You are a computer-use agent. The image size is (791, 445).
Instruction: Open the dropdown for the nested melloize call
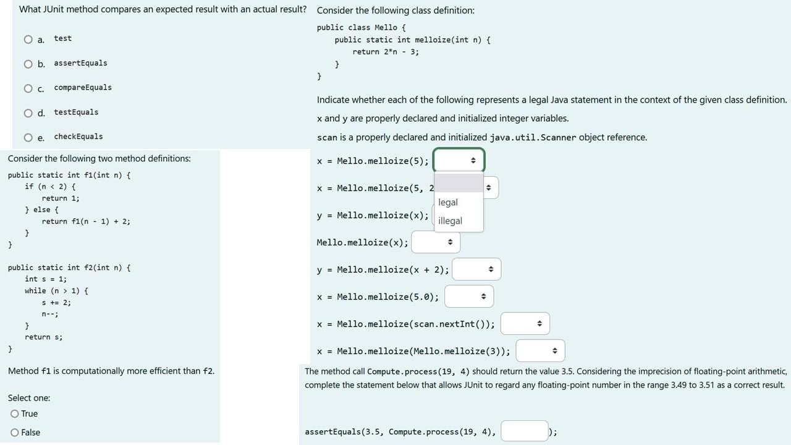tap(540, 350)
